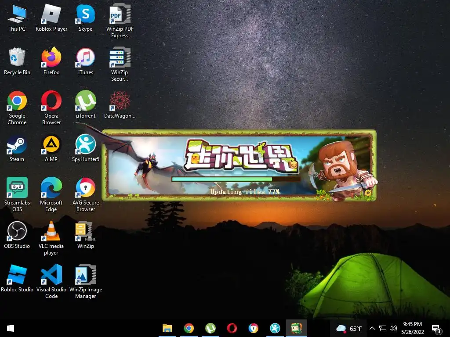Select the Roblox Studio desktop shortcut
This screenshot has height=337, width=450.
click(x=17, y=279)
